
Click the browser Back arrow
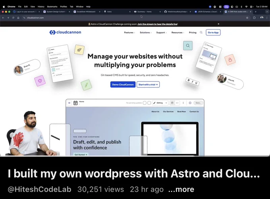(x=3, y=18)
